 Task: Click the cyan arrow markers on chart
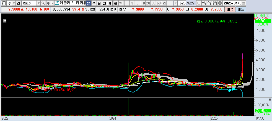tap(232, 89)
